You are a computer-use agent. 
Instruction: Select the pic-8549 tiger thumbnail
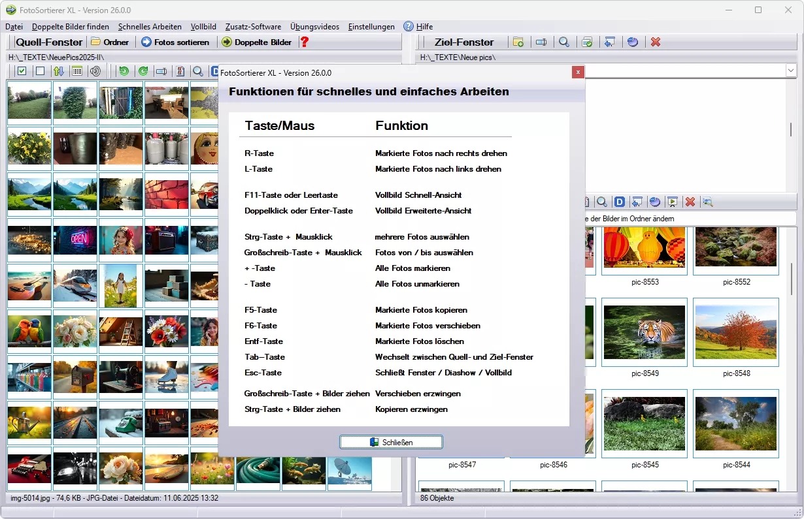645,332
